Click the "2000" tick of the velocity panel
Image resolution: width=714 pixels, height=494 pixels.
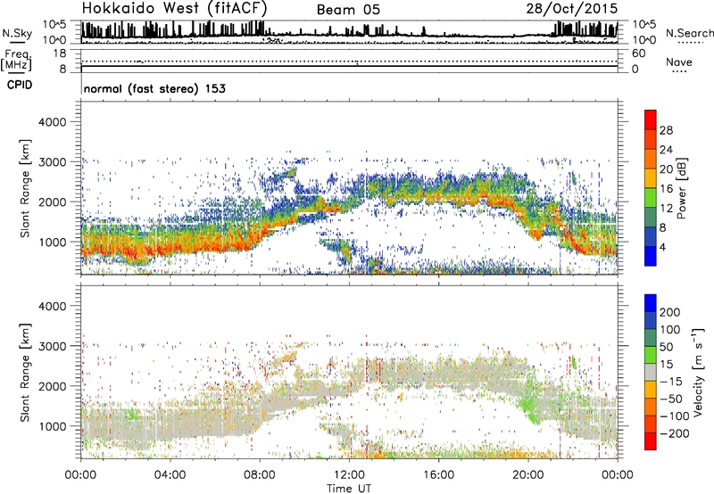click(53, 386)
